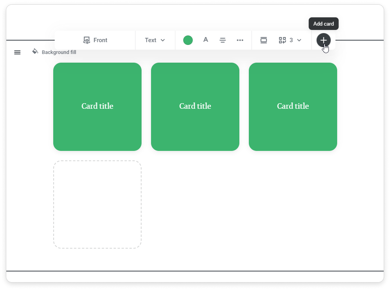This screenshot has width=390, height=290.
Task: Open the text alignment options
Action: (223, 40)
